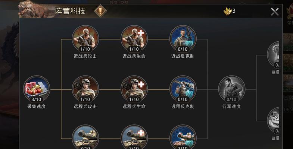
Task: Open the 采集速度 resource icon
Action: tap(37, 89)
